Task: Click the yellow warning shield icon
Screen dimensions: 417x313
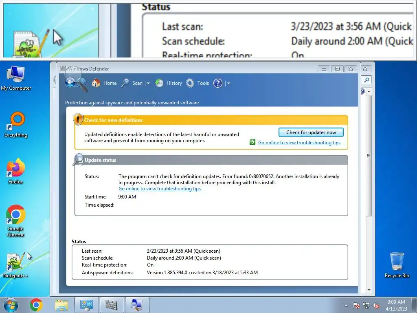Action: (78, 119)
